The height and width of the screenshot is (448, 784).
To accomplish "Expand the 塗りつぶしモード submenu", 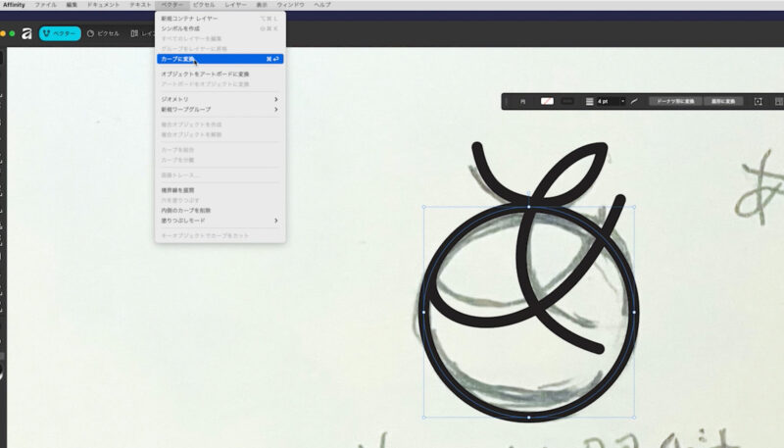I will [x=220, y=221].
